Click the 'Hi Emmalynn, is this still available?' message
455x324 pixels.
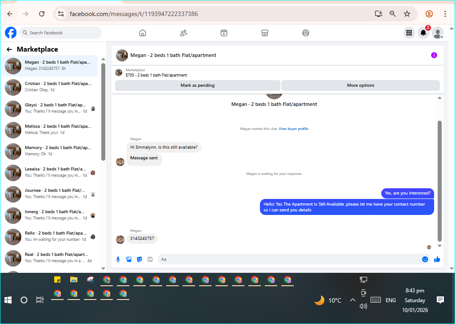(x=164, y=147)
